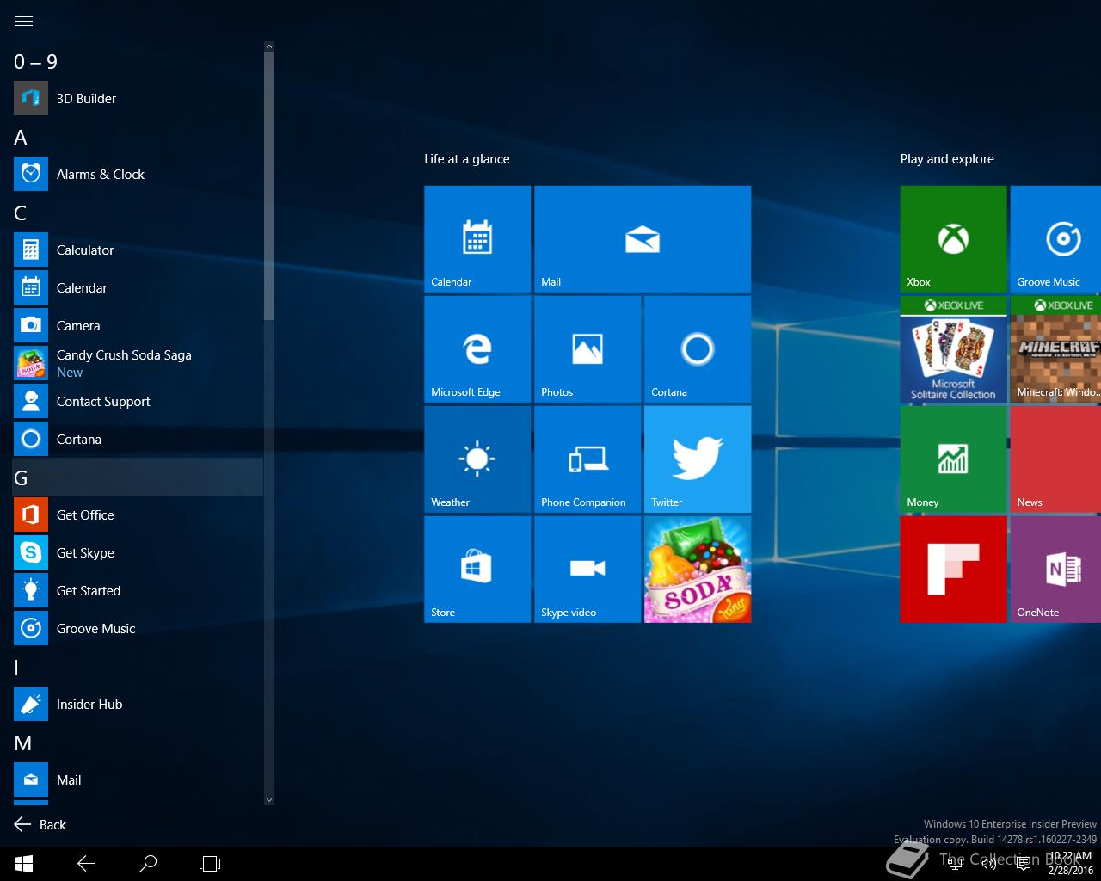The width and height of the screenshot is (1101, 881).
Task: Click the 'M' section header
Action: (x=138, y=742)
